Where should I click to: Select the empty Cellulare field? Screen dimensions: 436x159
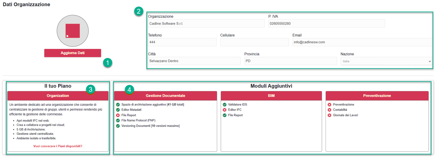(x=254, y=42)
